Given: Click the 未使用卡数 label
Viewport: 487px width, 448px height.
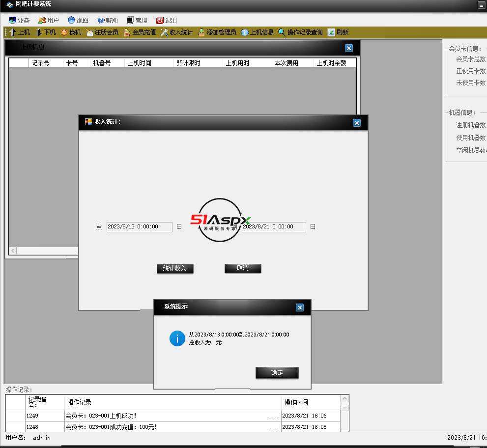Looking at the screenshot, I should [471, 83].
